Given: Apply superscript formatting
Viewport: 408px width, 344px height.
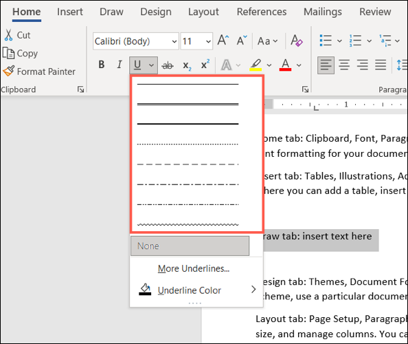Looking at the screenshot, I should [x=205, y=65].
